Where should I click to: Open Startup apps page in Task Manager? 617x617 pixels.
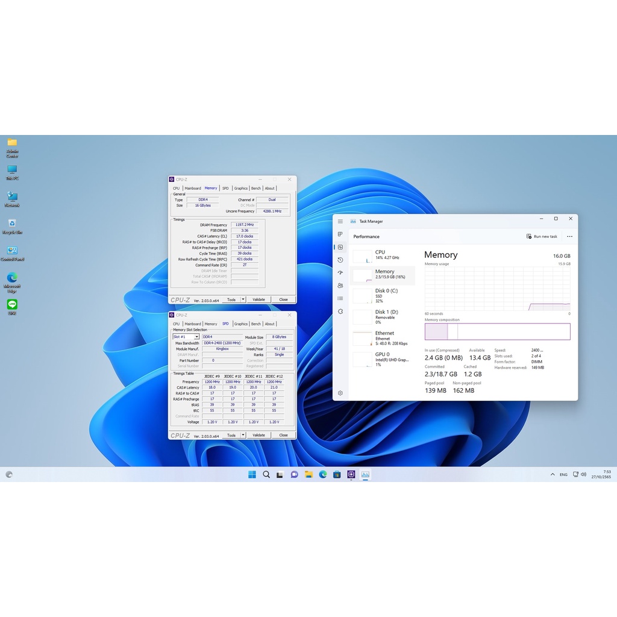[340, 272]
